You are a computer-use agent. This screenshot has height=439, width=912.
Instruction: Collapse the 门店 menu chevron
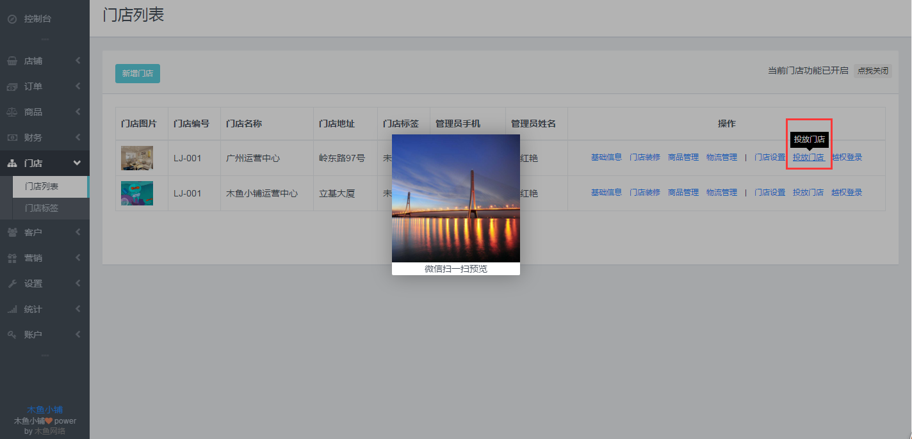(x=77, y=163)
